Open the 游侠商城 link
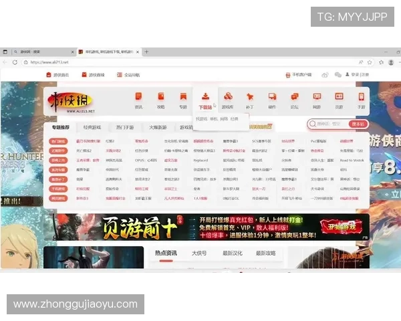The width and height of the screenshot is (401, 321). coord(93,75)
